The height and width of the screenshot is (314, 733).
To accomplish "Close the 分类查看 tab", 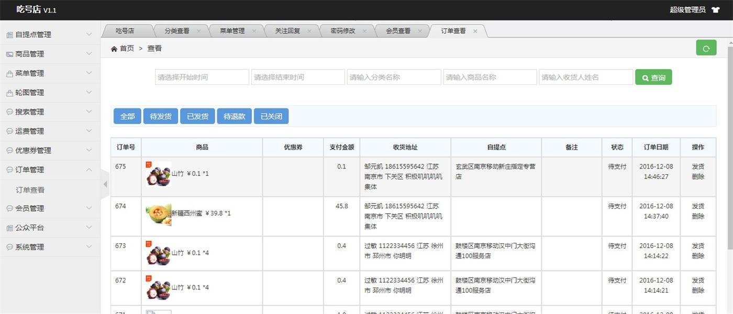I will (198, 31).
